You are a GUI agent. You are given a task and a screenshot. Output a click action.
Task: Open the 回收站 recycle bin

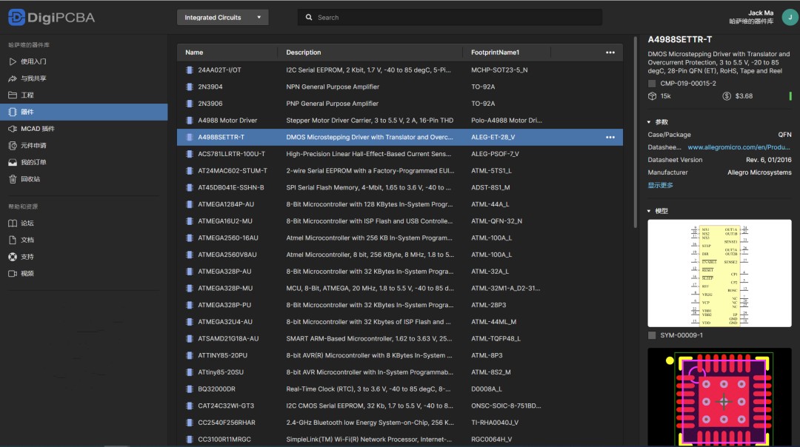84,179
